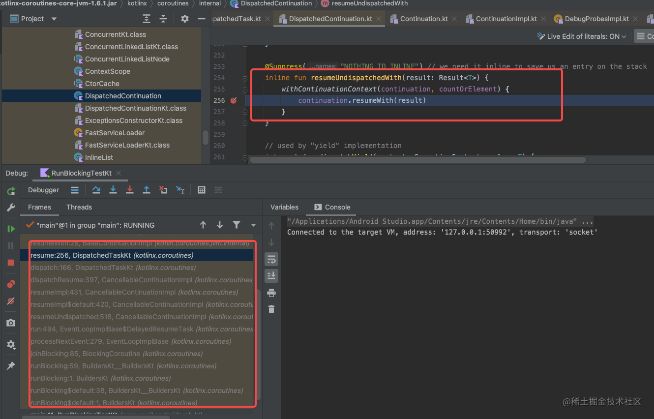Go to the next frame with the down arrow
The width and height of the screenshot is (654, 419).
(220, 225)
